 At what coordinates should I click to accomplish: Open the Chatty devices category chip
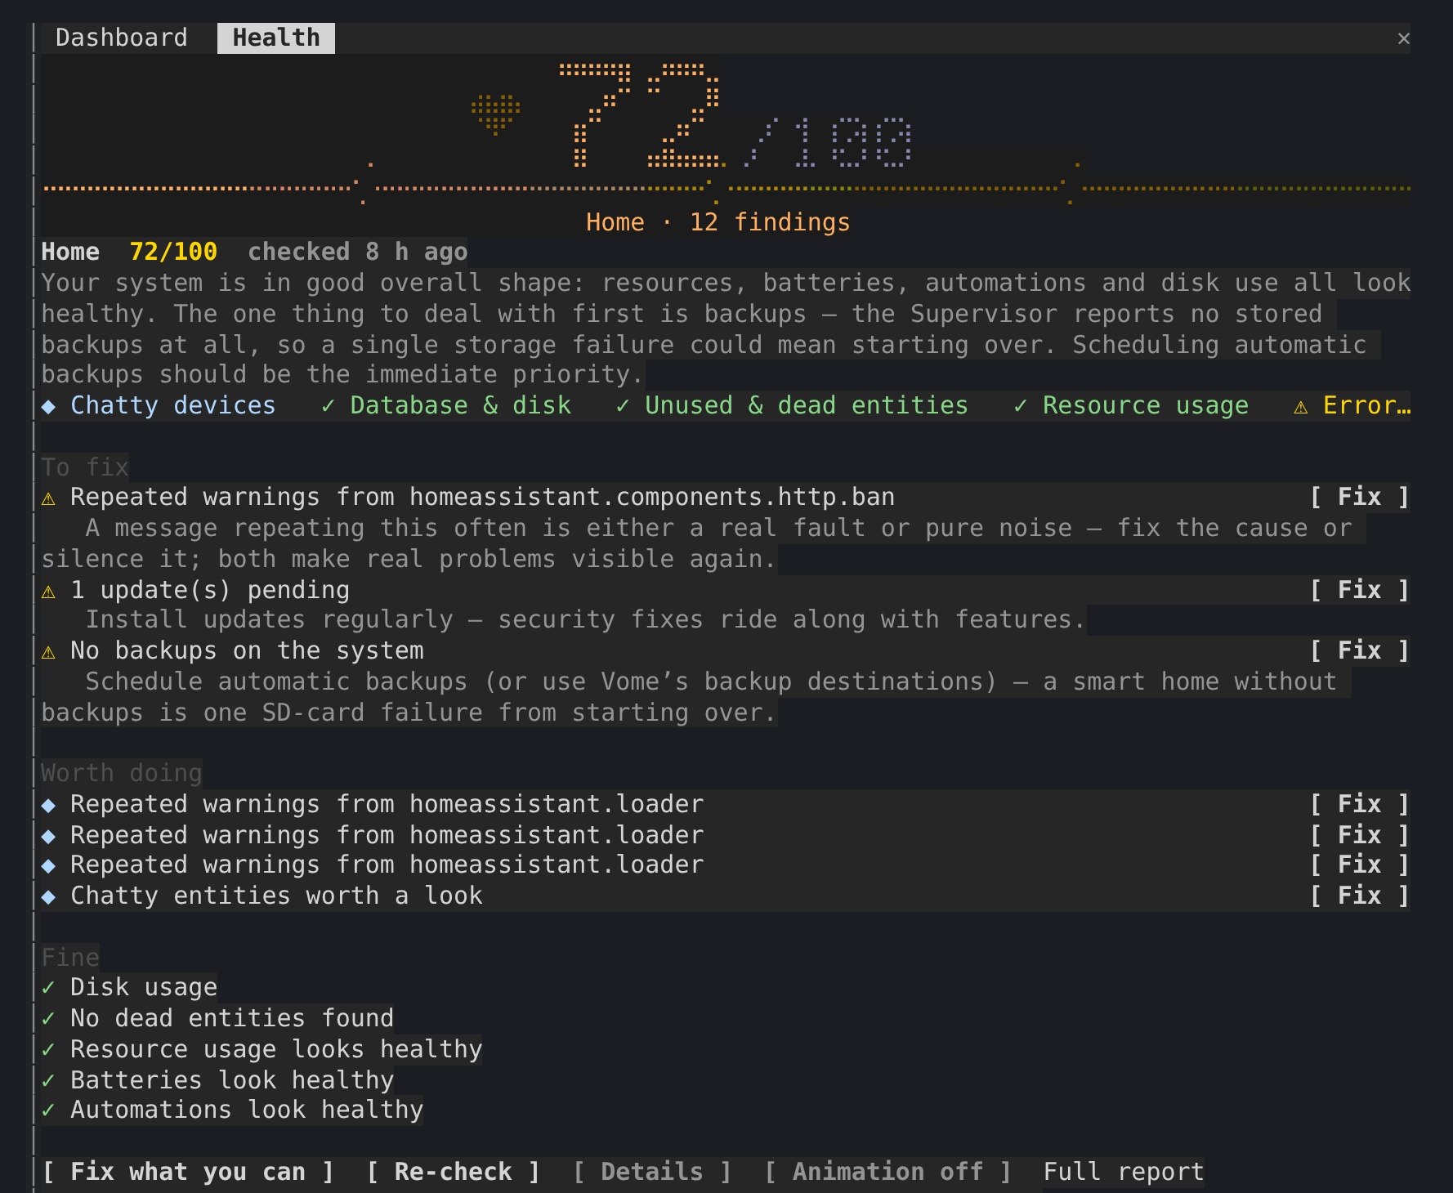point(159,405)
